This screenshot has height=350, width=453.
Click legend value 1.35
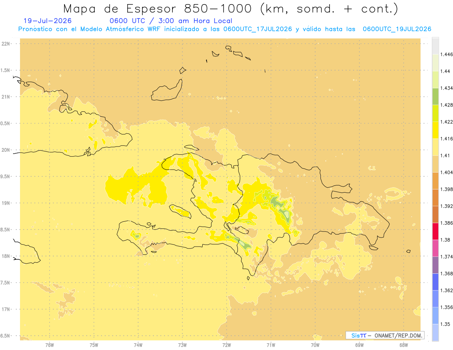point(445,324)
